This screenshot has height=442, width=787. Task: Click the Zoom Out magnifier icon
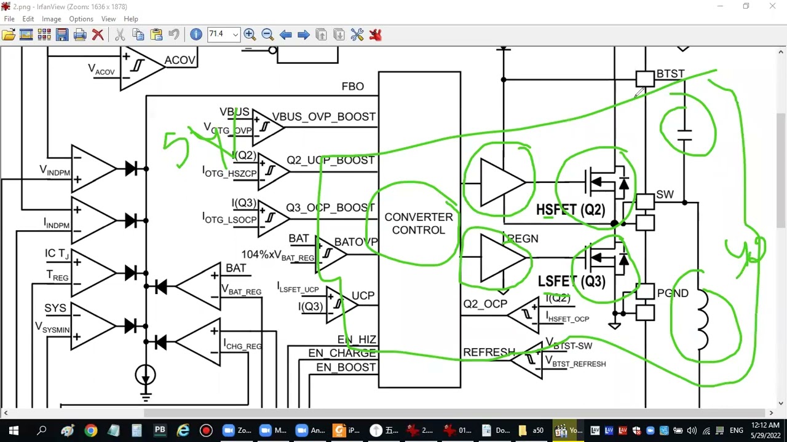267,35
